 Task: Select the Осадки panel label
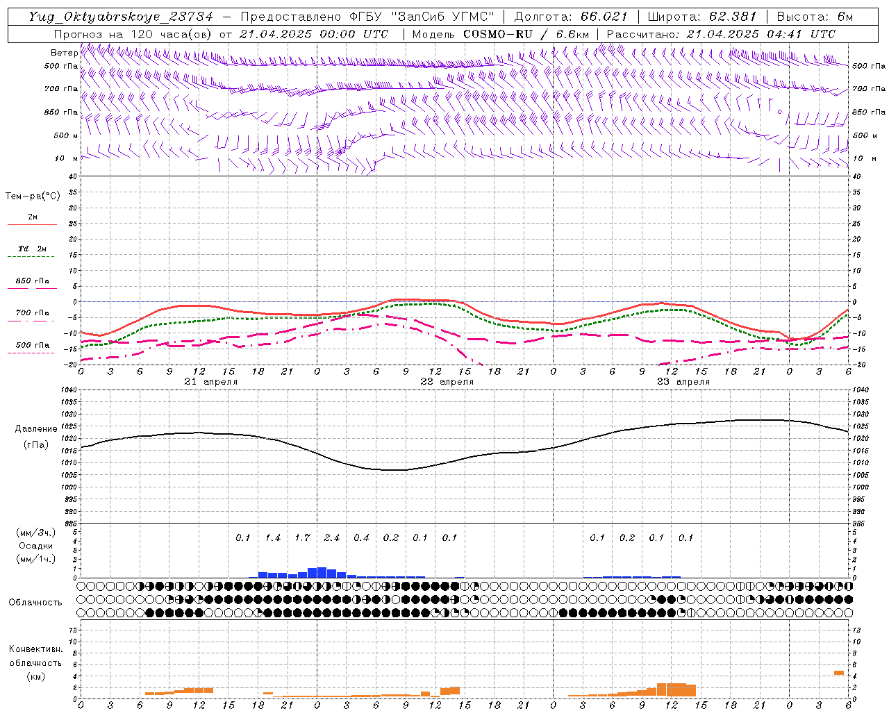(x=35, y=546)
